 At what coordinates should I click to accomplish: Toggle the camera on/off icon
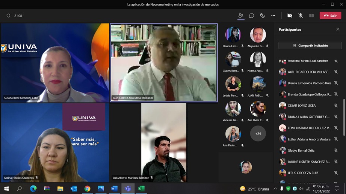pyautogui.click(x=290, y=16)
